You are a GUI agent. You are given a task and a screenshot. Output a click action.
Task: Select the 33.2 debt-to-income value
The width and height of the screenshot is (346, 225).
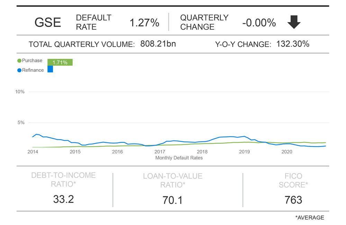[63, 199]
